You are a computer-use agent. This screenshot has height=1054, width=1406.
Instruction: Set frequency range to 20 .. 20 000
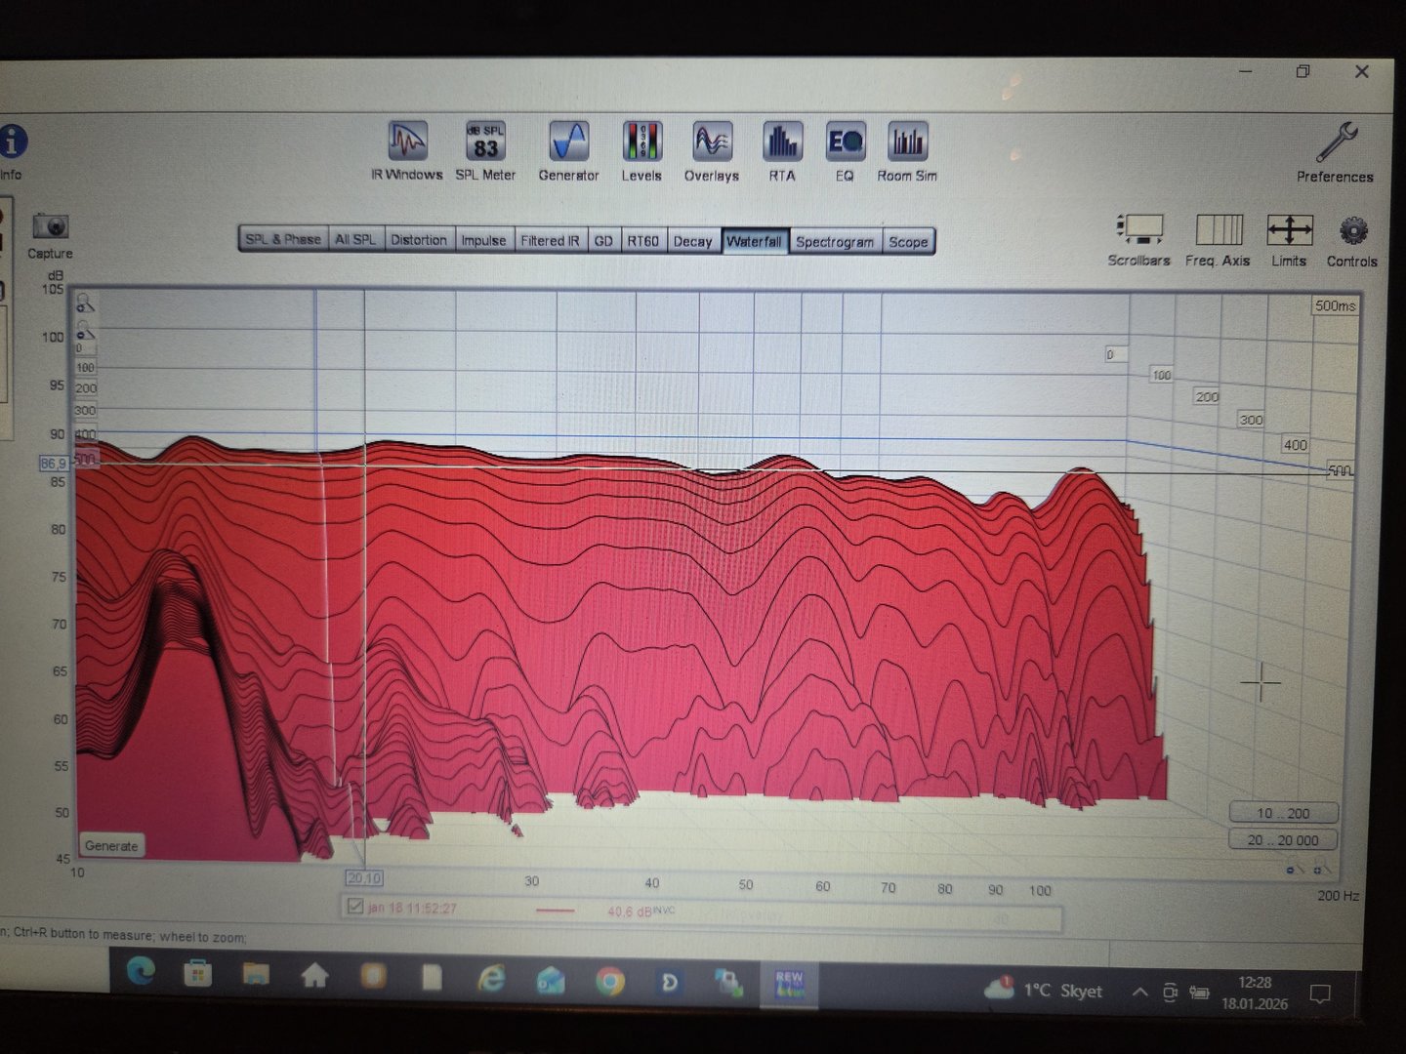(x=1283, y=839)
